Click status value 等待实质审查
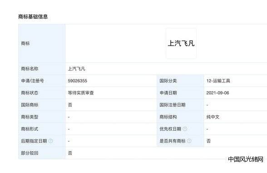This screenshot has width=267, height=173. tap(81, 93)
